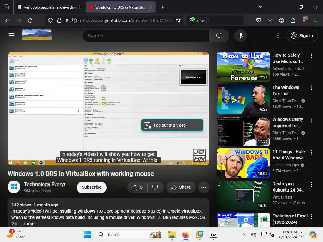Save page to Pocket
The image size is (323, 242).
coord(259,20)
